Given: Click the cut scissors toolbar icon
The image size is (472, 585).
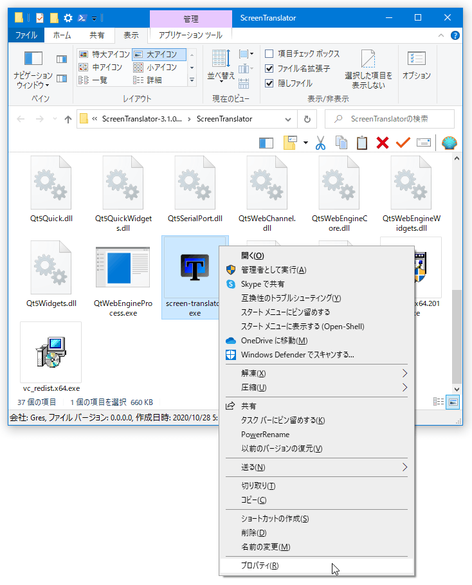Looking at the screenshot, I should pyautogui.click(x=320, y=143).
